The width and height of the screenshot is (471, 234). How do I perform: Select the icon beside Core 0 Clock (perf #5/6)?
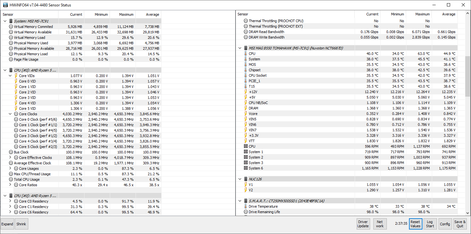16,119
